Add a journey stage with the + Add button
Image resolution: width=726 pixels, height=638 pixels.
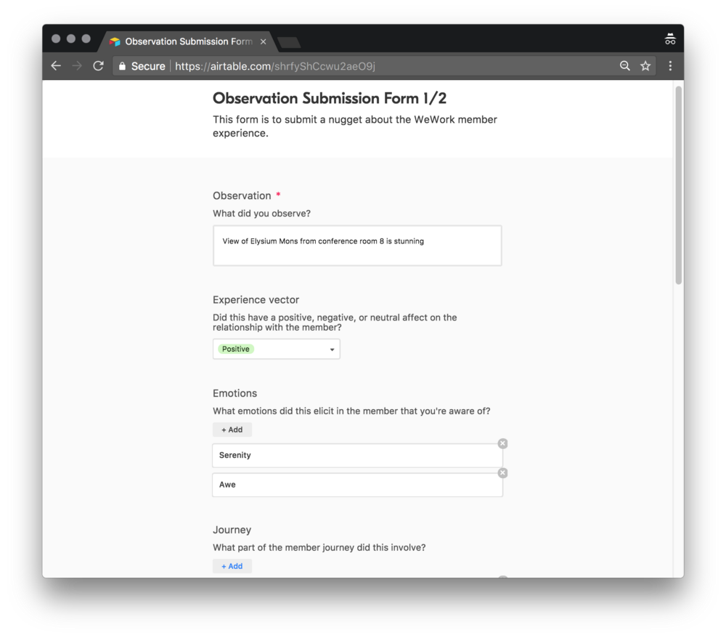click(x=232, y=565)
